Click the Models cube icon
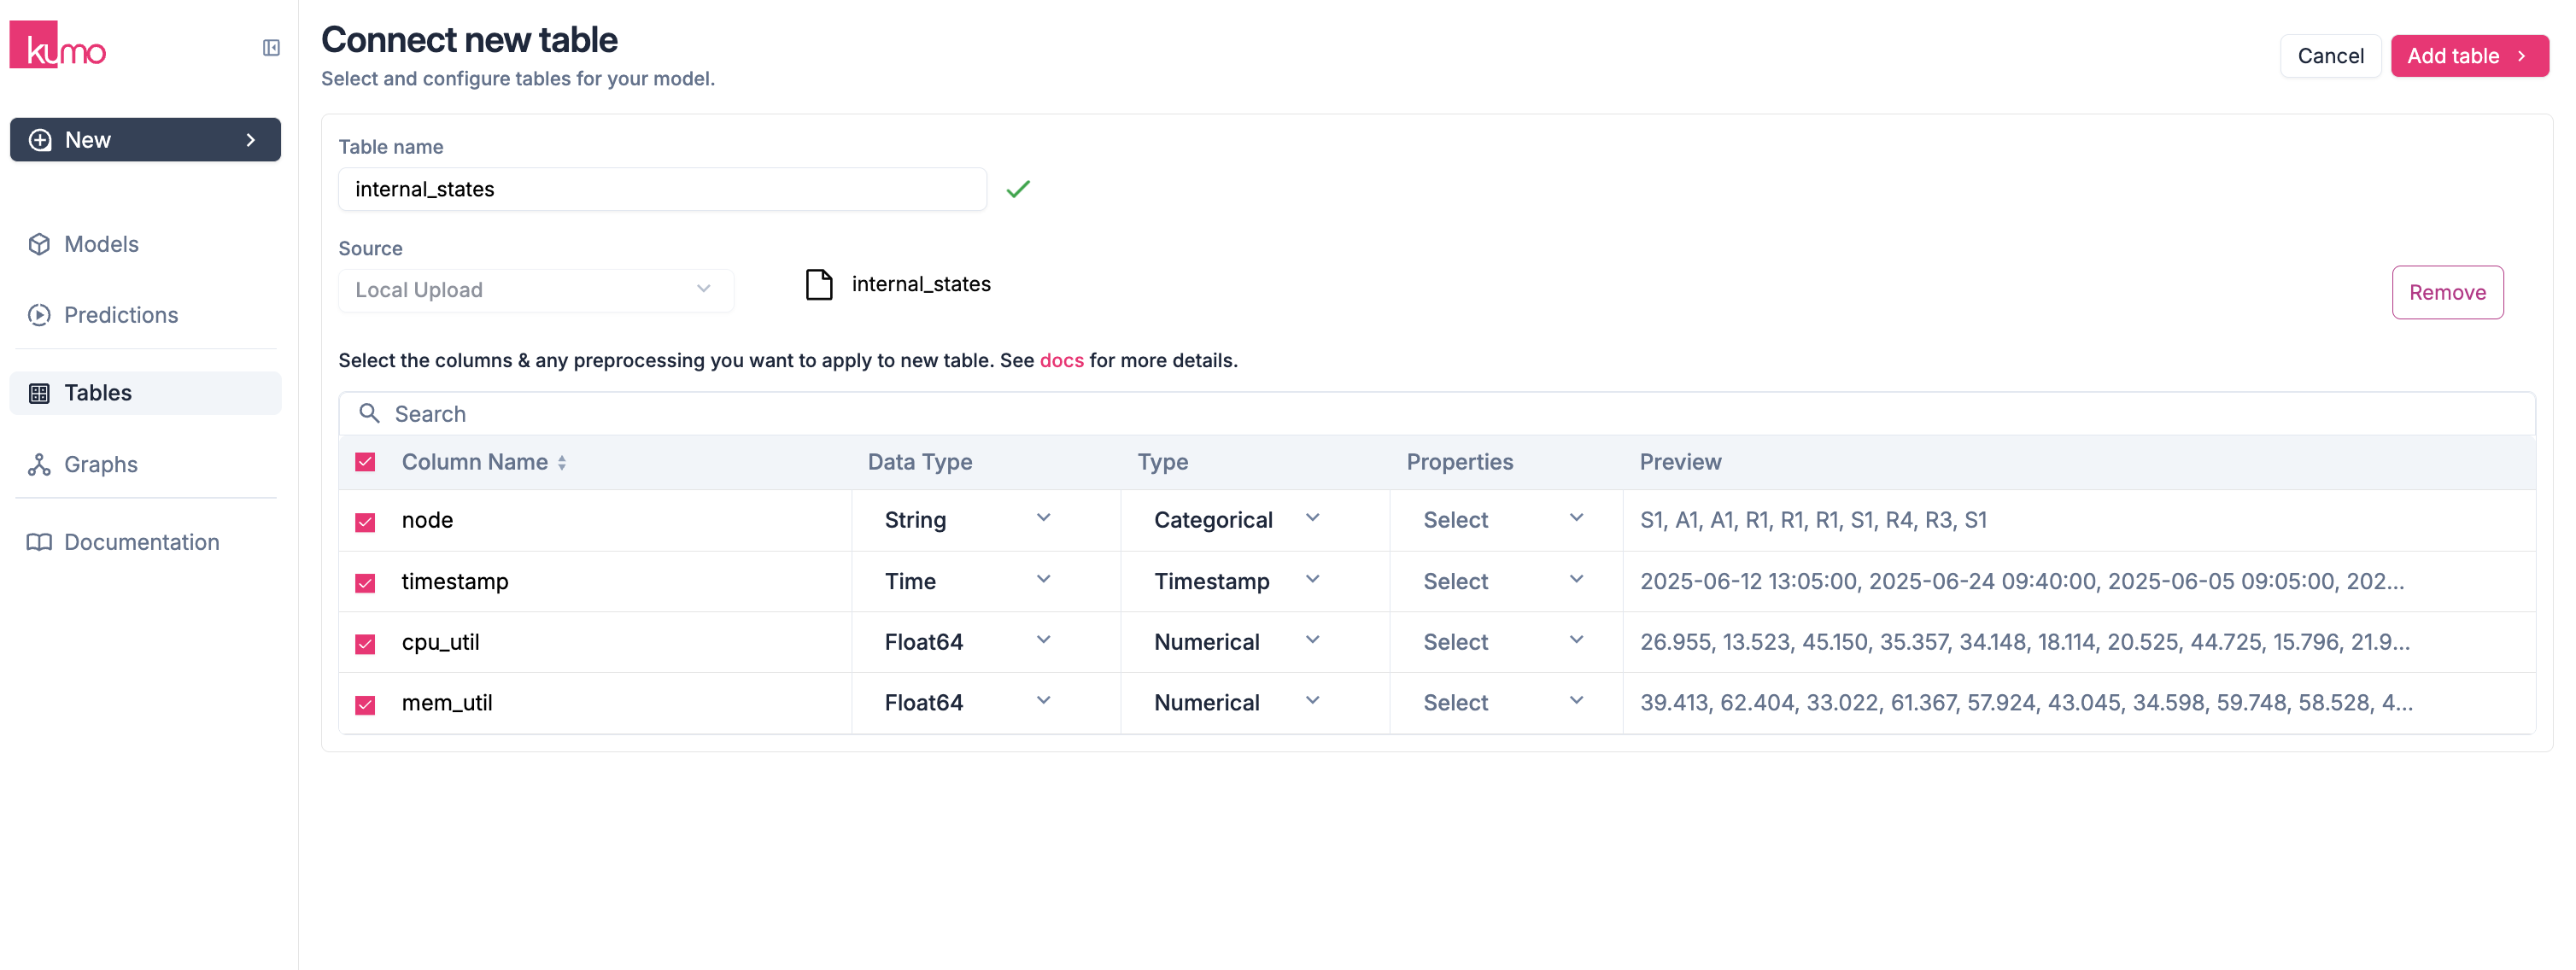This screenshot has width=2576, height=970. [39, 244]
